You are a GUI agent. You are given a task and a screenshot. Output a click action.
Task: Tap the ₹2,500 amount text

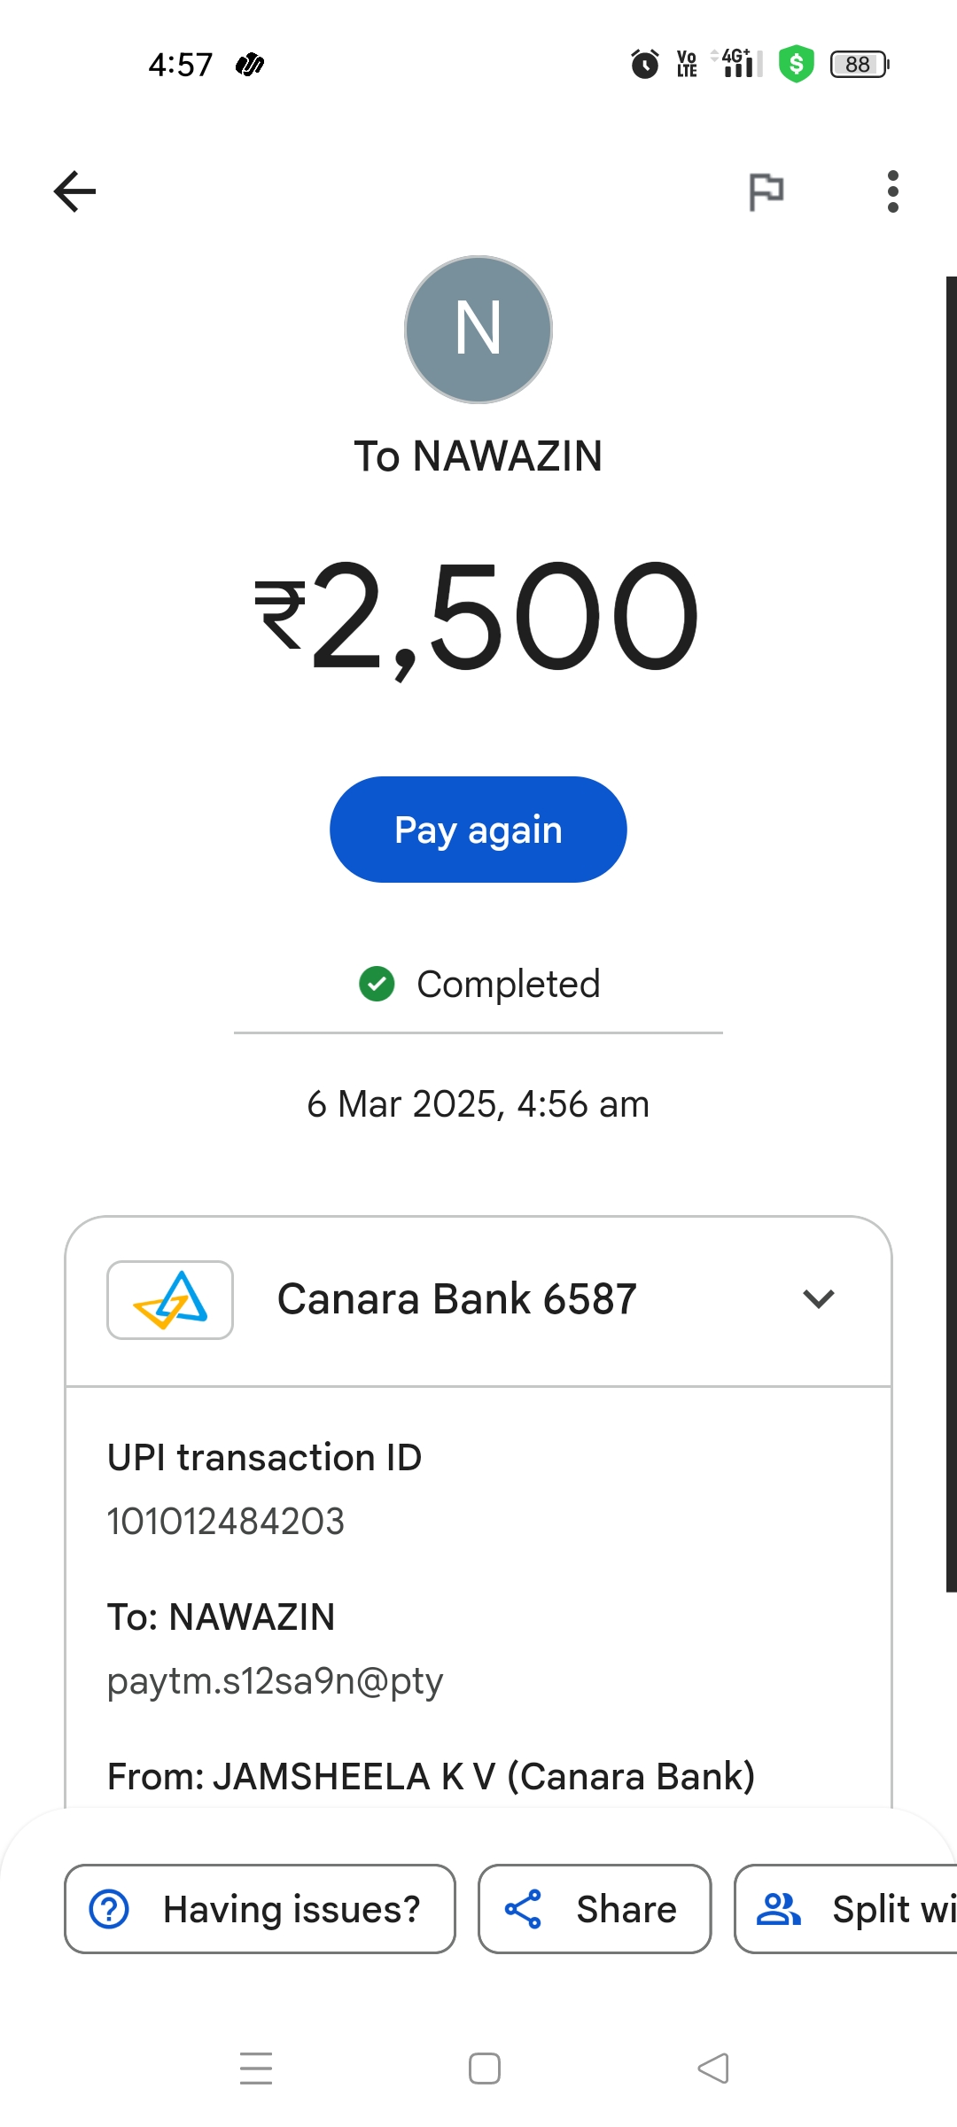tap(478, 616)
